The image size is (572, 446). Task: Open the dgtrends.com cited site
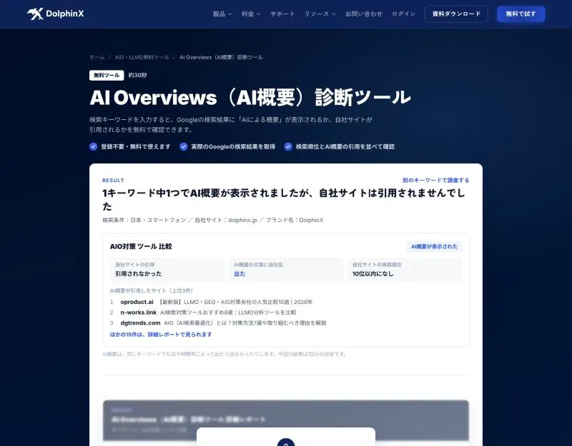click(140, 323)
